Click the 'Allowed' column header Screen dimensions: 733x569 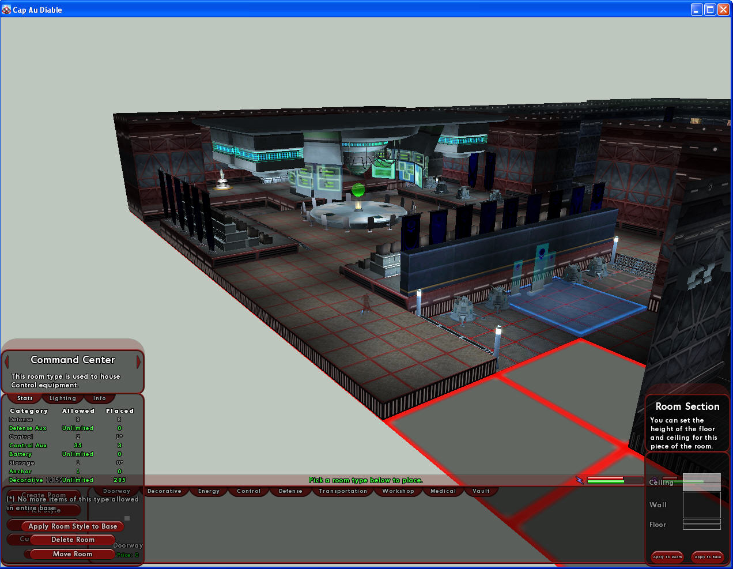tap(78, 411)
